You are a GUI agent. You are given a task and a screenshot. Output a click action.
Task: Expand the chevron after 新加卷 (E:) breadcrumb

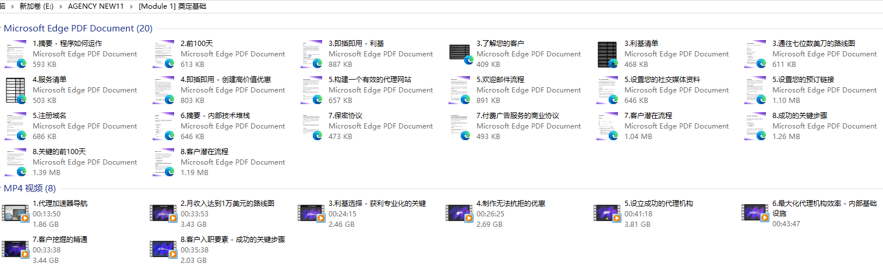(61, 6)
